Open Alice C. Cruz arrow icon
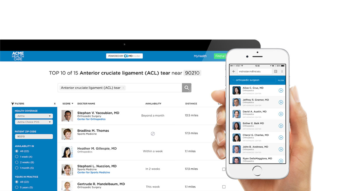This screenshot has height=191, width=341. tap(281, 91)
